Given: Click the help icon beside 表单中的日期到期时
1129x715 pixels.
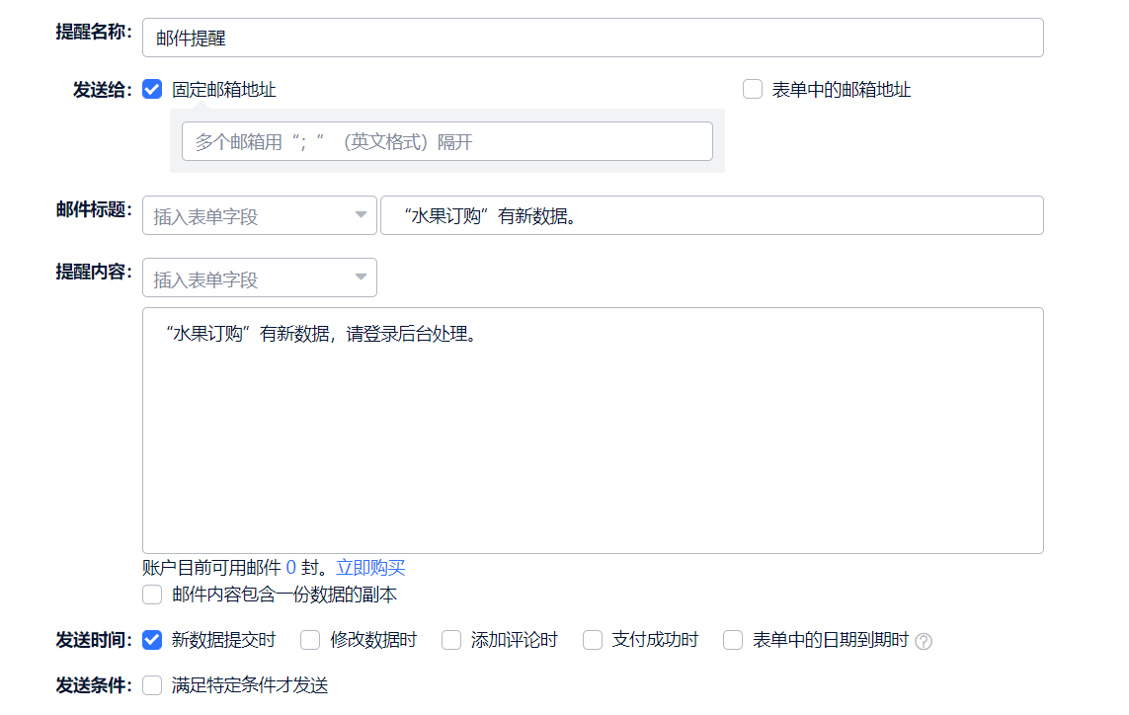Looking at the screenshot, I should (x=924, y=641).
